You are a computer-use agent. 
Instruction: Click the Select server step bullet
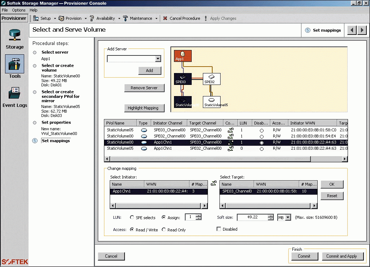point(35,53)
